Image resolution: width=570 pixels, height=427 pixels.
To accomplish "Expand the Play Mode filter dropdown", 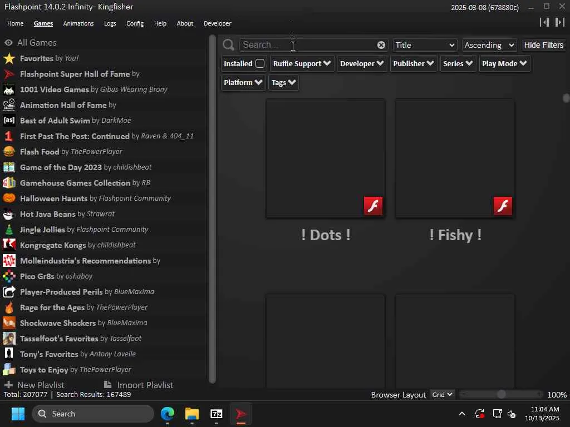I will [x=504, y=63].
